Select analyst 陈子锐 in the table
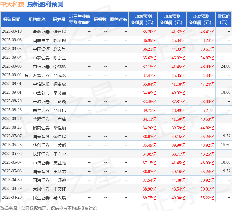Image resolution: width=232 pixels, height=211 pixels. point(60,40)
